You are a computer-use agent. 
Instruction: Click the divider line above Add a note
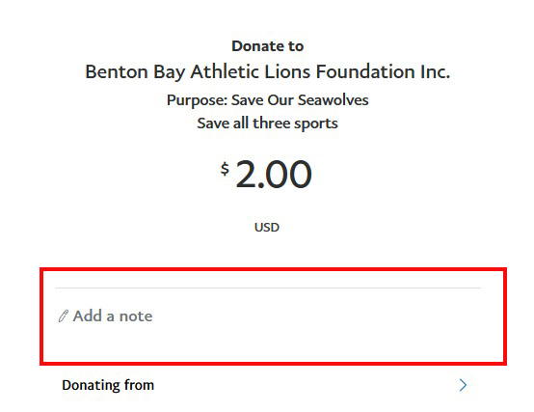268,288
